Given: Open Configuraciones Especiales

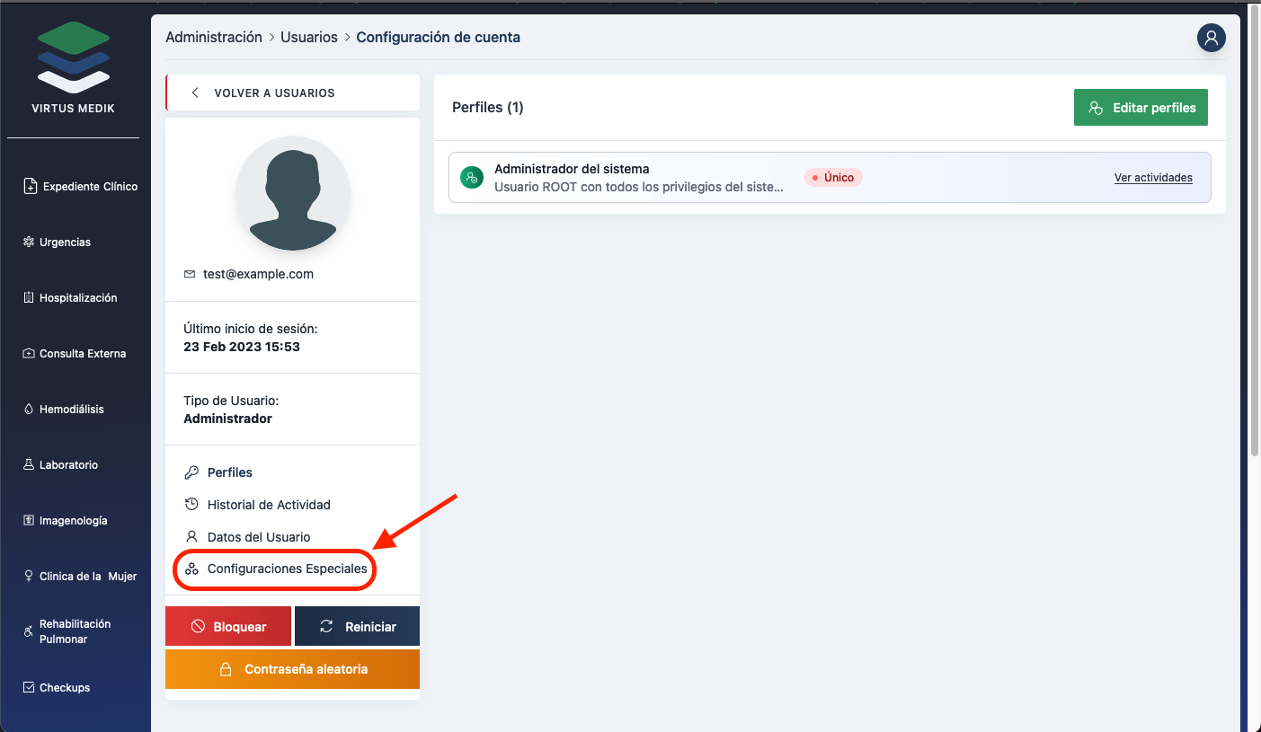Looking at the screenshot, I should click(x=286, y=569).
